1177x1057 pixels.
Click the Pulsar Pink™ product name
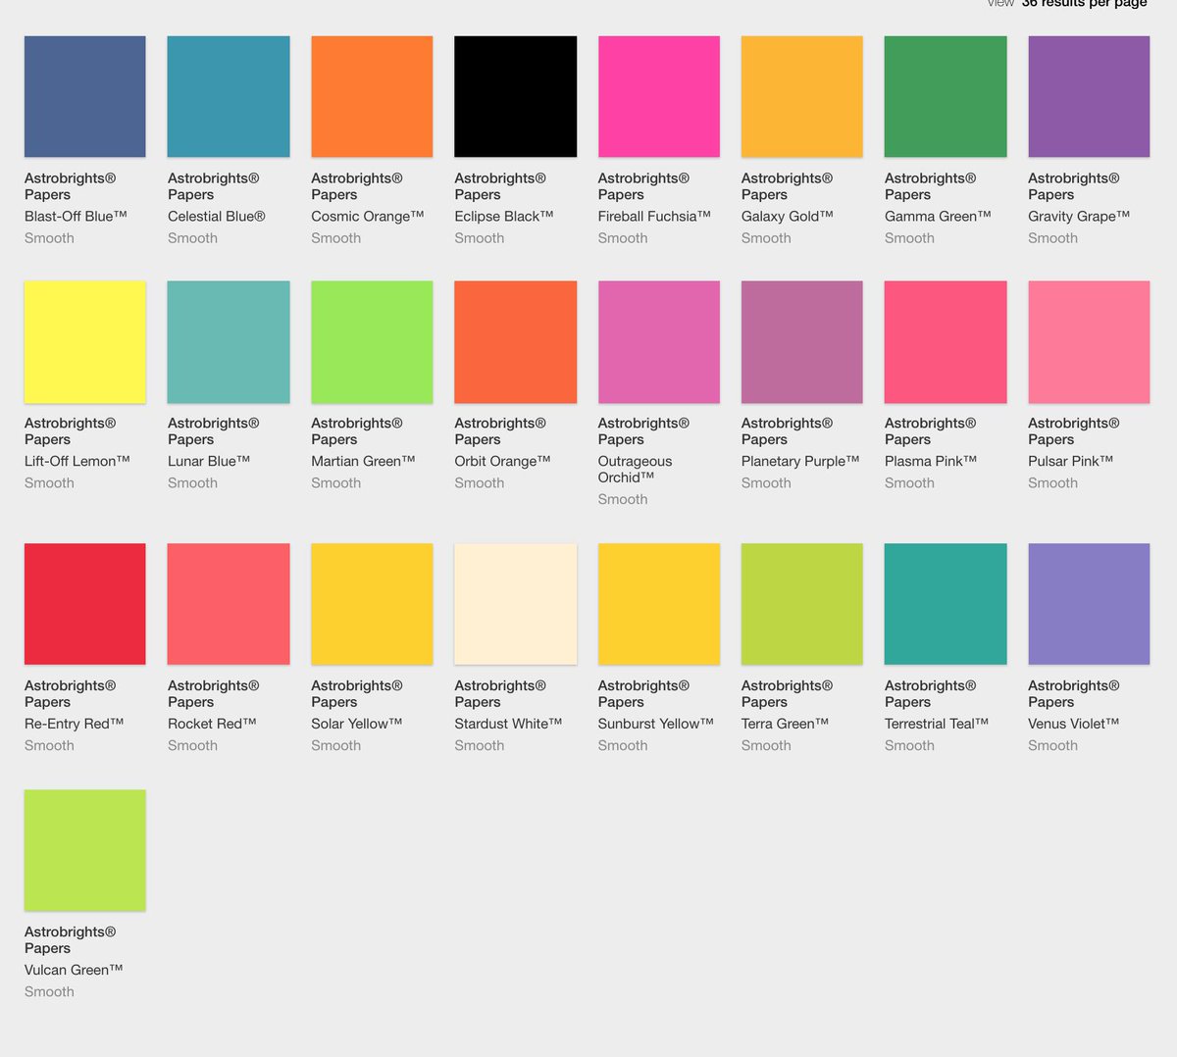[x=1071, y=461]
